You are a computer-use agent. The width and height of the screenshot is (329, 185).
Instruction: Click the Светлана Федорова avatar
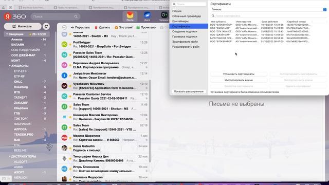coord(64,179)
